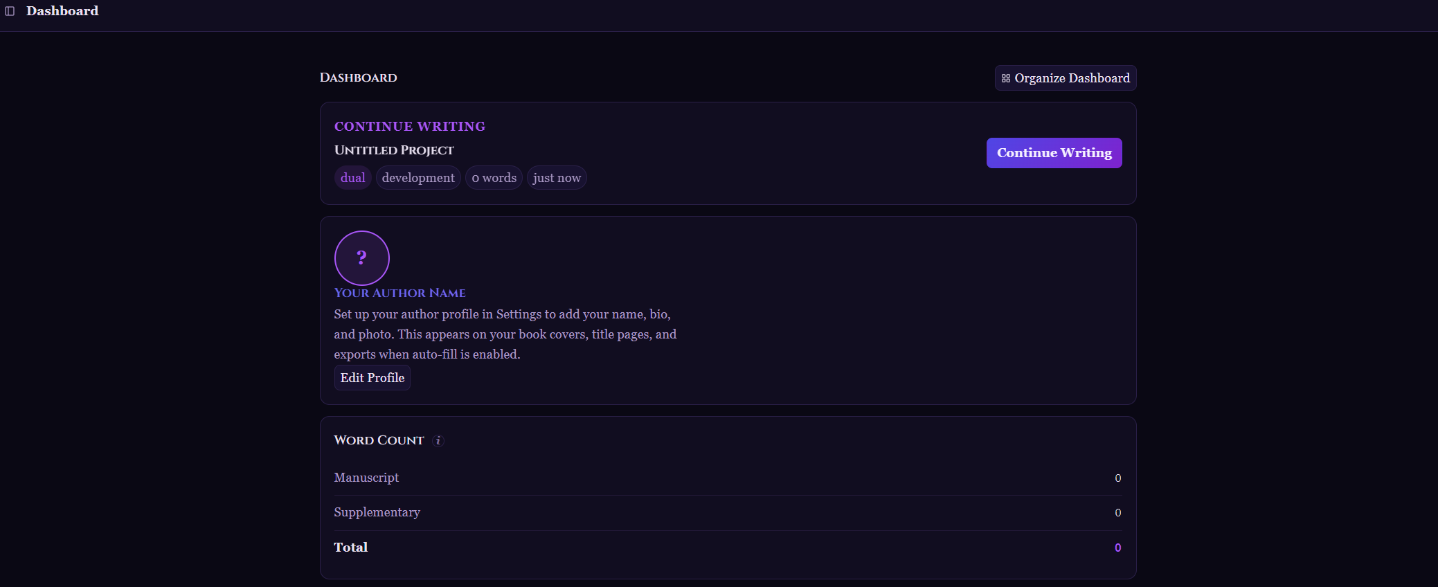Select the development tag
The width and height of the screenshot is (1438, 587).
click(x=418, y=178)
